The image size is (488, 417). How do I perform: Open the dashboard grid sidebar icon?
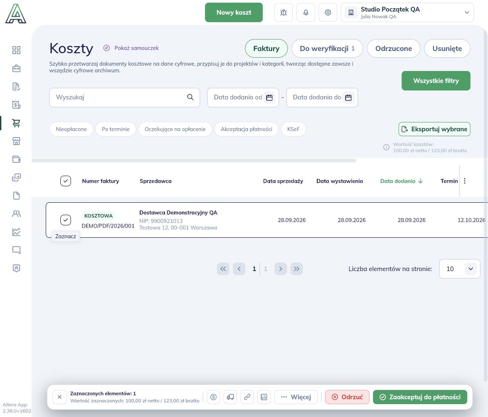(x=16, y=50)
